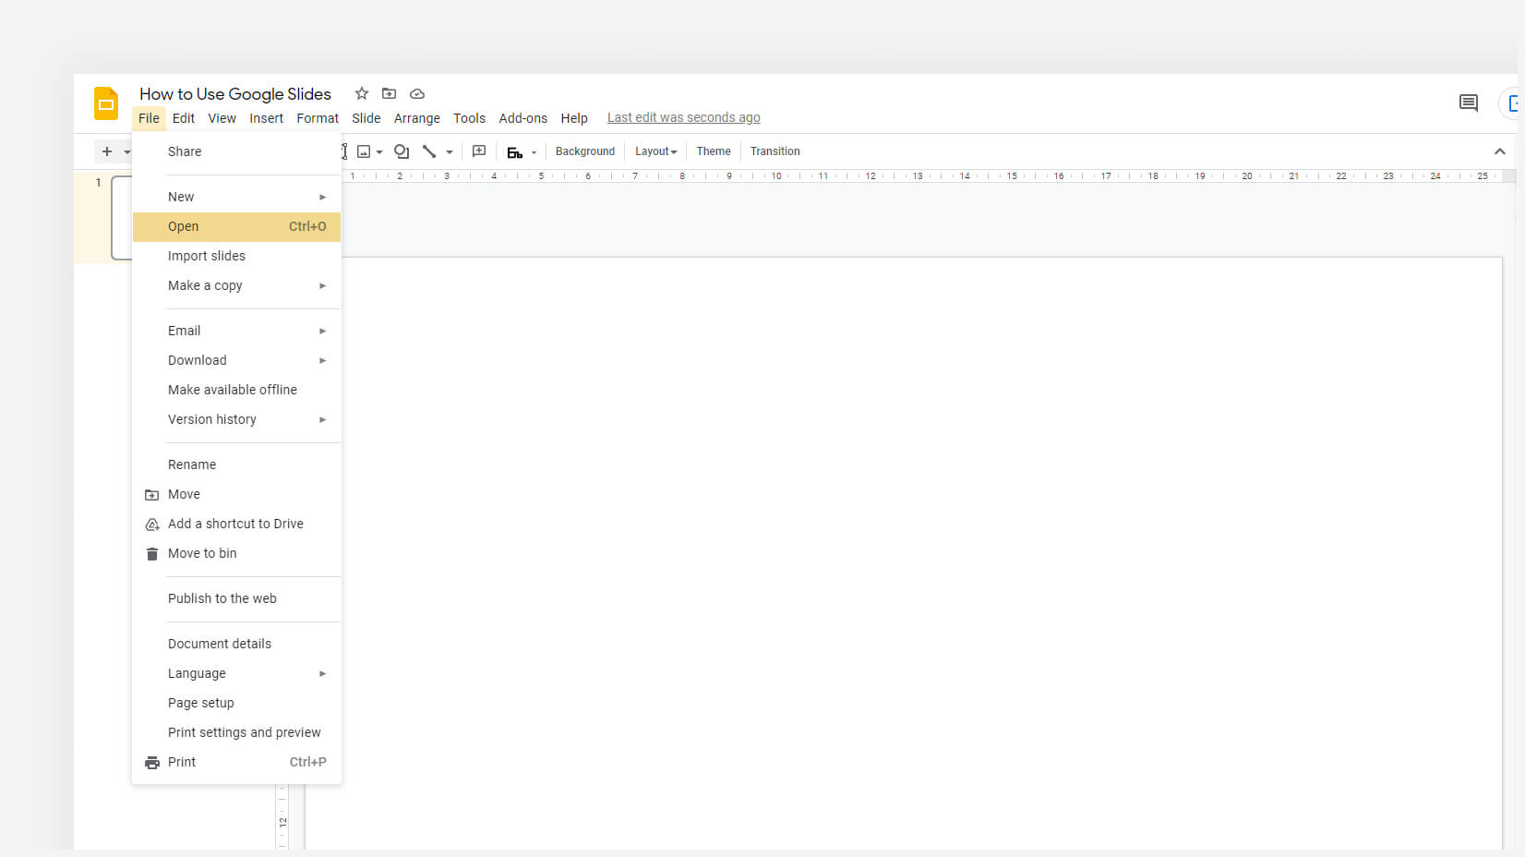
Task: Choose Publish to the web
Action: pyautogui.click(x=236, y=598)
